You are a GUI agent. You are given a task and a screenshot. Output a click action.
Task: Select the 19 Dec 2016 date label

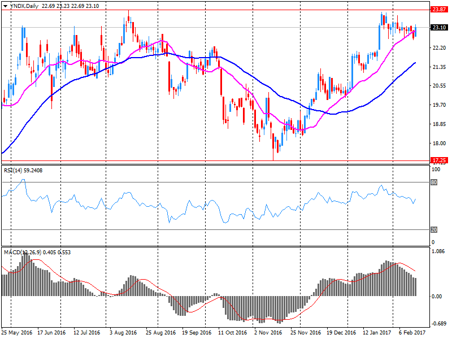point(341,332)
